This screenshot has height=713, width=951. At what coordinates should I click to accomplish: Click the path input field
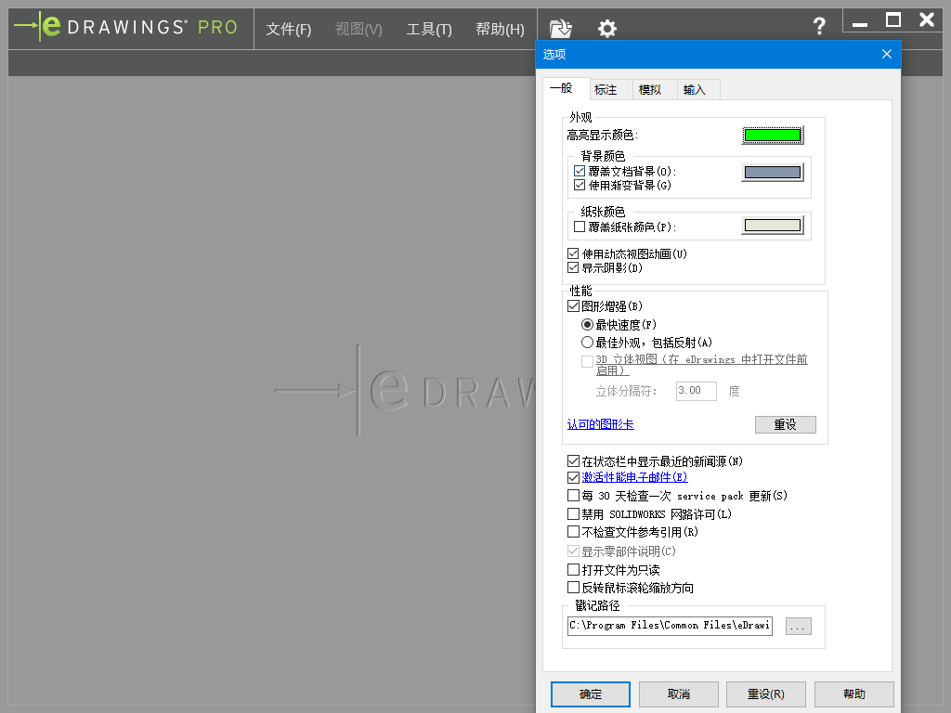[669, 626]
